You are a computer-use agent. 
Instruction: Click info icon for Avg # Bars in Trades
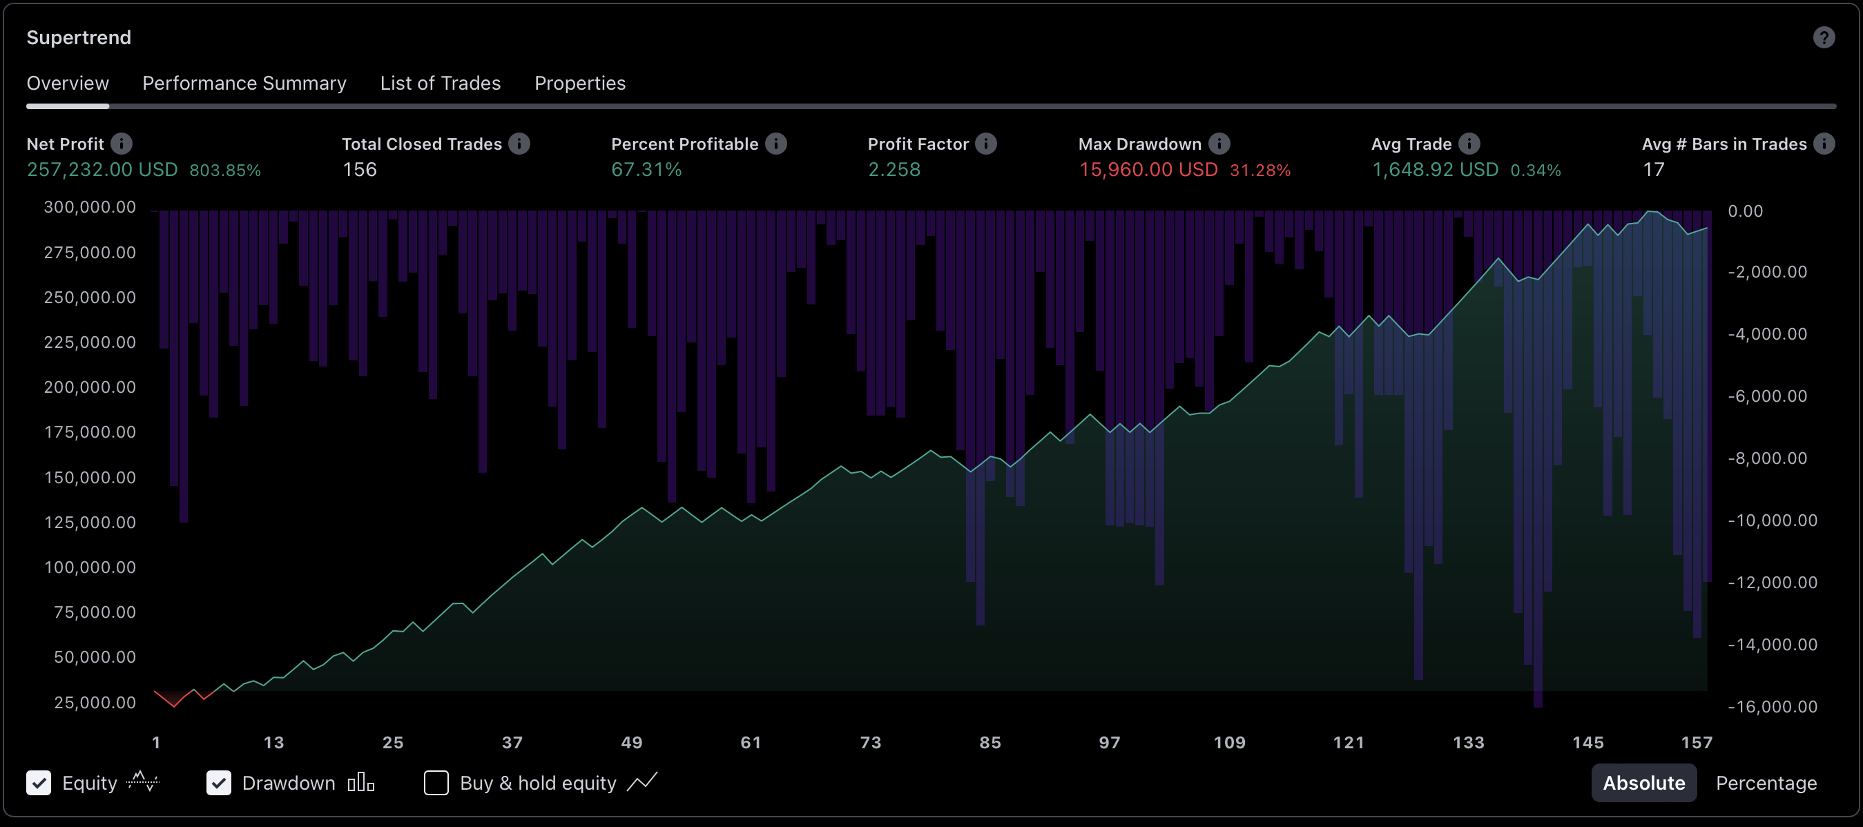coord(1824,144)
